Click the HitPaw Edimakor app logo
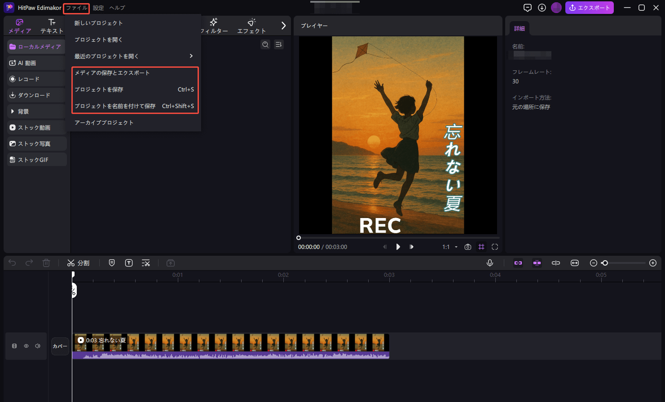 tap(9, 8)
